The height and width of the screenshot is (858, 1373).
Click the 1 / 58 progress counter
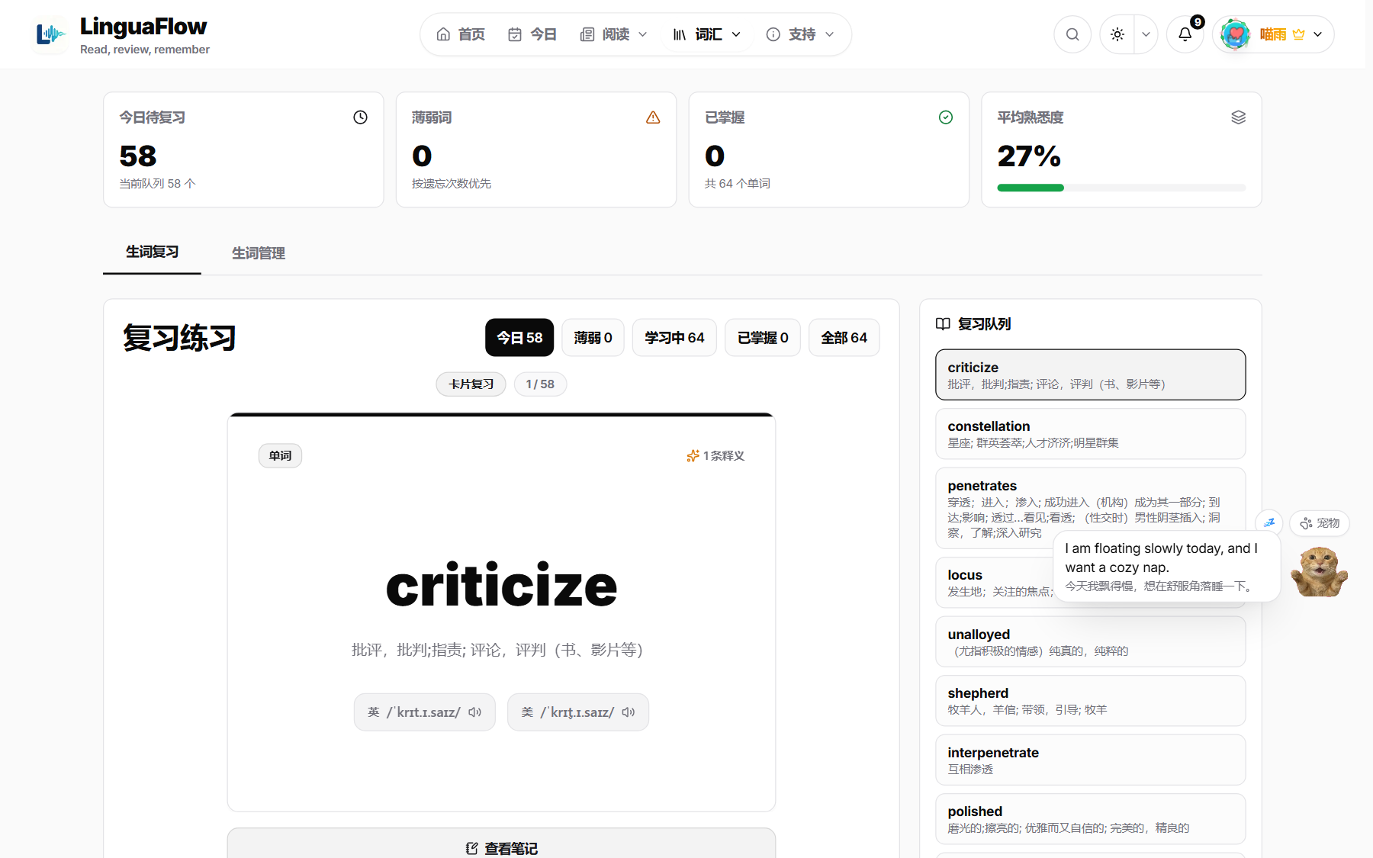[x=540, y=384]
